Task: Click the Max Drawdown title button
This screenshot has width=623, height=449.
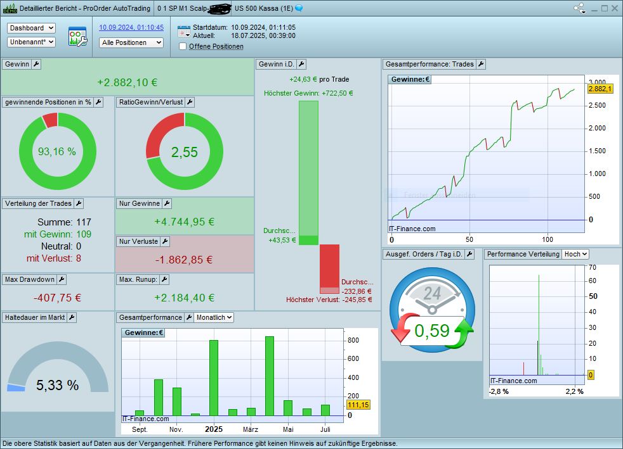Action: pos(30,280)
